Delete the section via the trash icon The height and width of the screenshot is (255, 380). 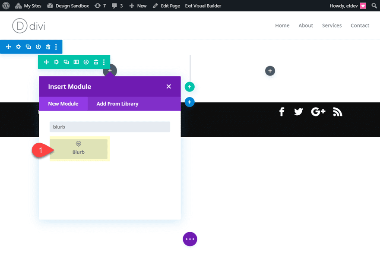point(47,47)
